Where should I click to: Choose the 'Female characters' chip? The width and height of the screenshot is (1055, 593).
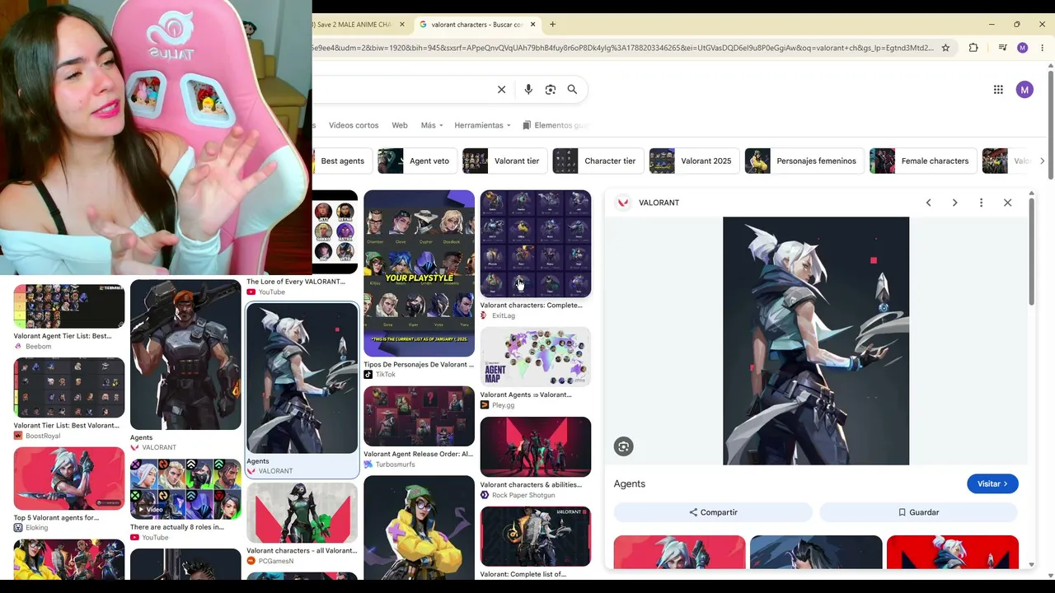924,161
